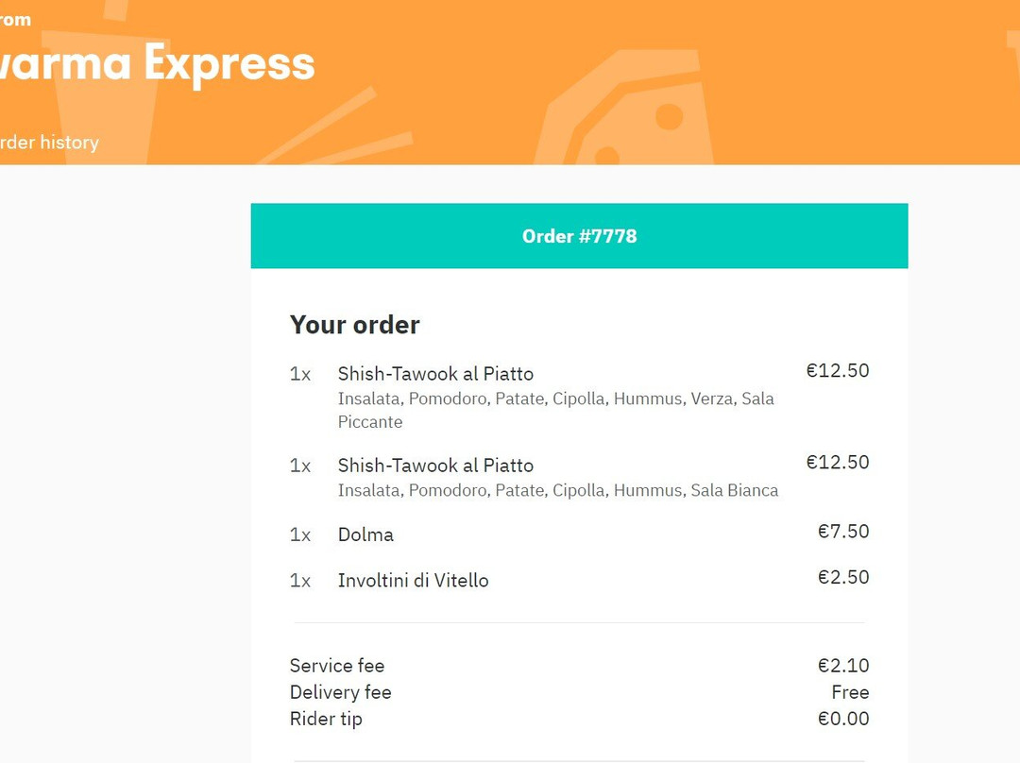The width and height of the screenshot is (1020, 763).
Task: Click the Delivery fee label
Action: pos(340,692)
